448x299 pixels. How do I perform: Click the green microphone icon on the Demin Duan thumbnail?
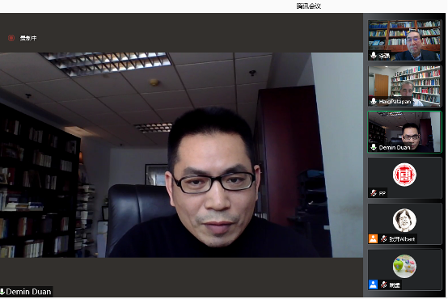374,147
